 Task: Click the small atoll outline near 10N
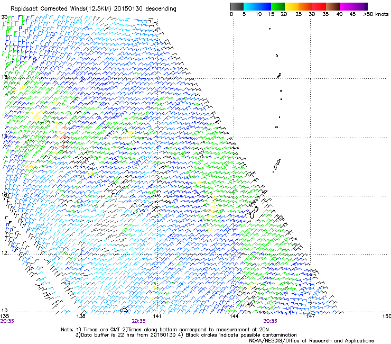(124, 310)
